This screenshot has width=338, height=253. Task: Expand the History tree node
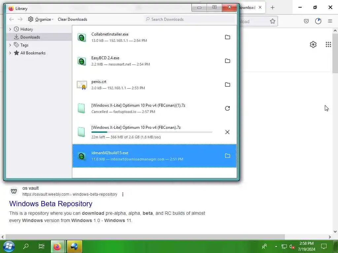[10, 29]
